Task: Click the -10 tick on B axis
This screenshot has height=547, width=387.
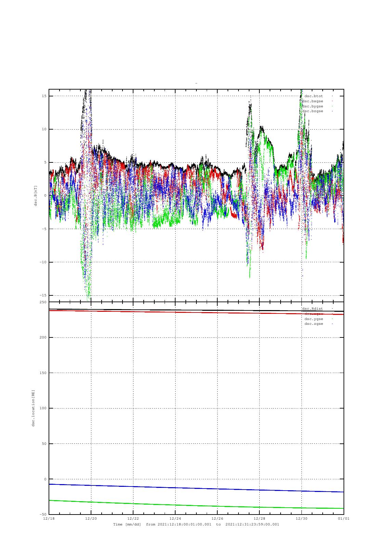Action: click(x=43, y=262)
